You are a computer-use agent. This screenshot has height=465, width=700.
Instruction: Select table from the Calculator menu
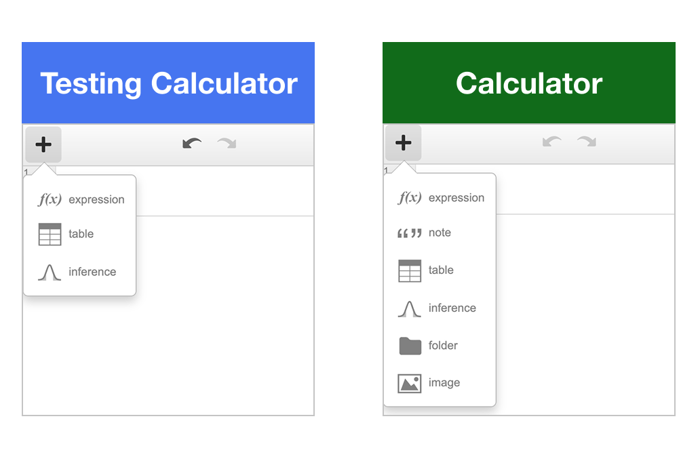440,270
